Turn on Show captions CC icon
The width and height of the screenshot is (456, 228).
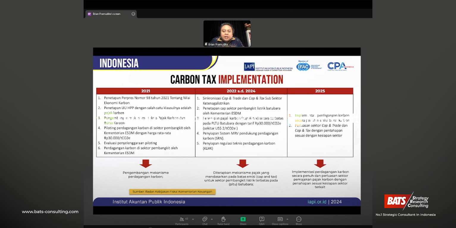click(280, 219)
